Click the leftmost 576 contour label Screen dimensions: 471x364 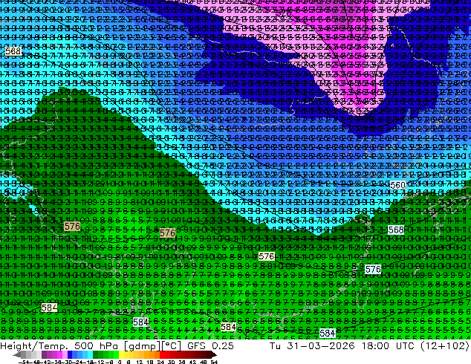pyautogui.click(x=72, y=226)
